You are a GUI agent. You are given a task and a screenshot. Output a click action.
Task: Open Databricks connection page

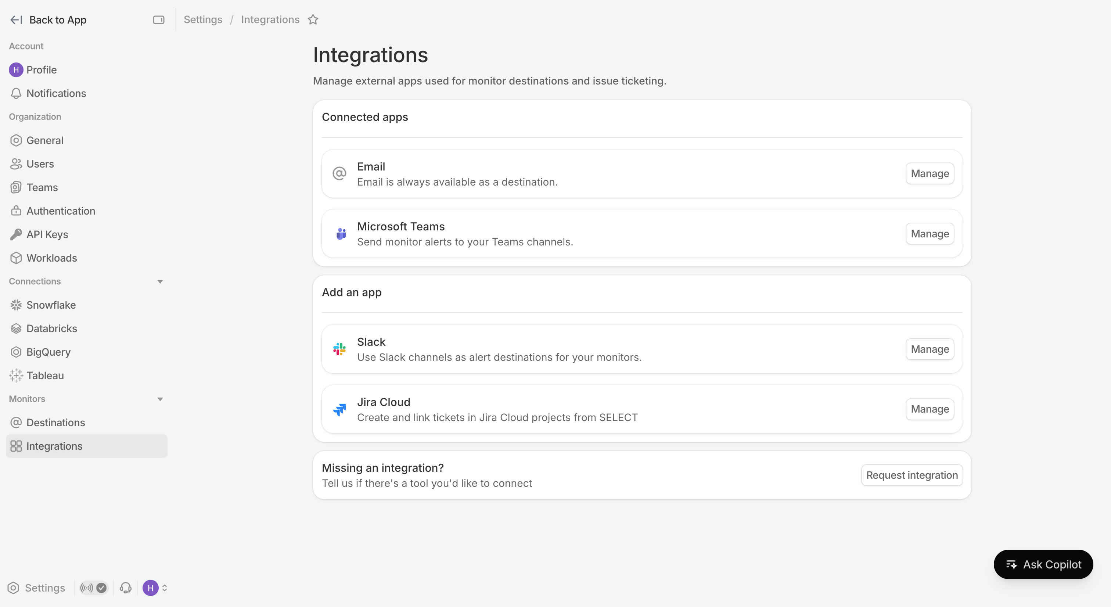click(51, 329)
